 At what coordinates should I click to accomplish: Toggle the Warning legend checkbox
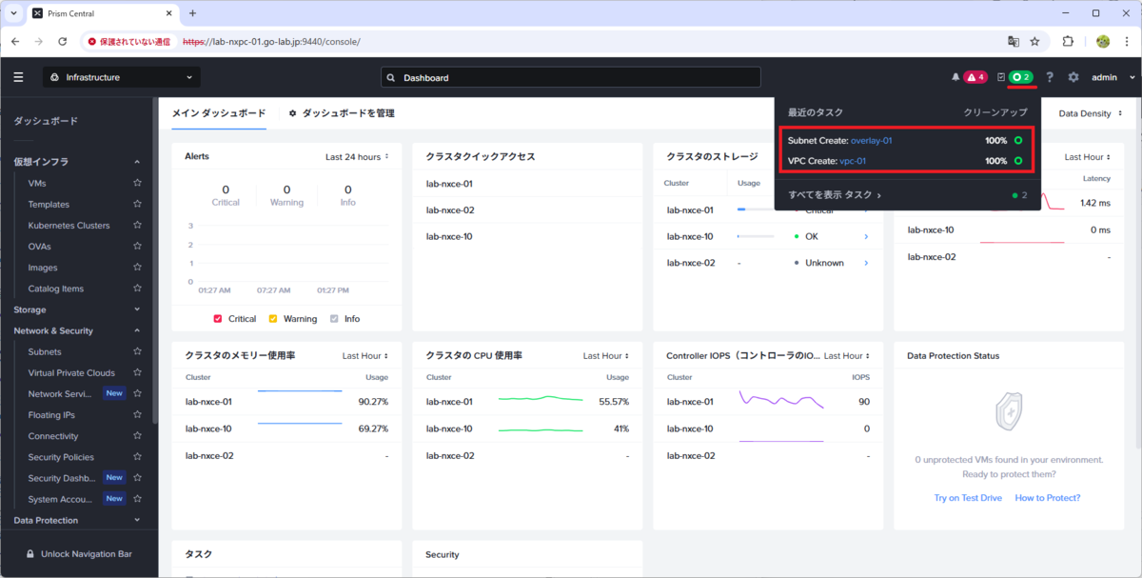[x=273, y=319]
